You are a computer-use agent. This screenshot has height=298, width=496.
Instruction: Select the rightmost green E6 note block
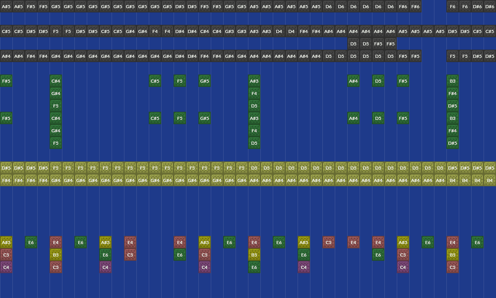pyautogui.click(x=477, y=243)
